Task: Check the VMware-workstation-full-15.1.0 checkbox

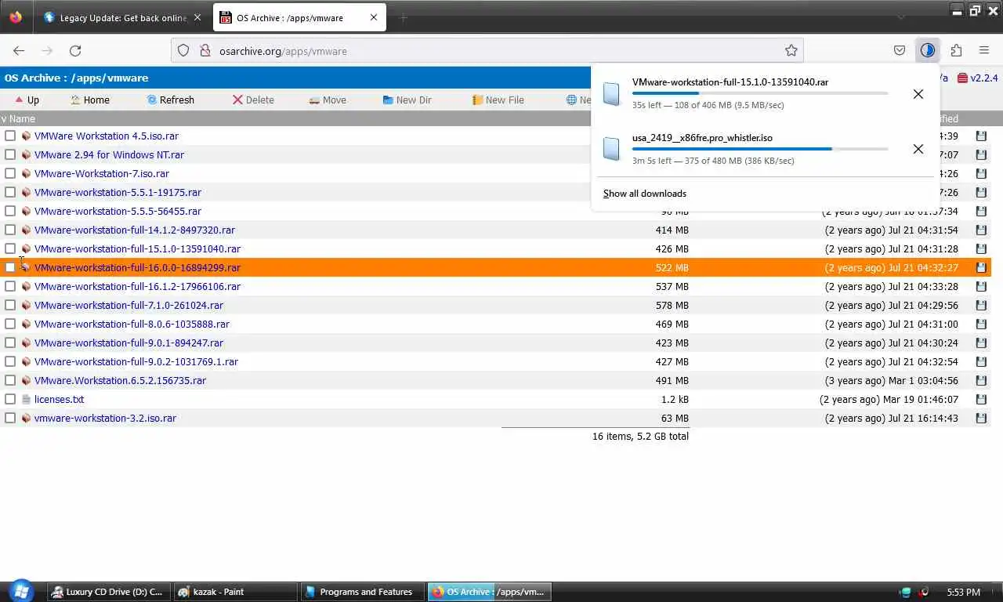Action: pos(10,248)
